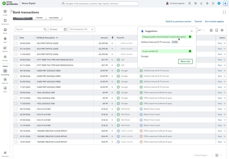229x159 pixels.
Task: Open All apps grid icon
Action: 5,58
